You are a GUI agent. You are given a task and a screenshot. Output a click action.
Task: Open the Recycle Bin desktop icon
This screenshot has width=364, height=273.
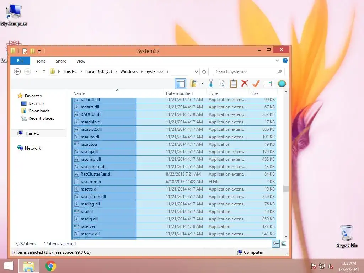tap(347, 236)
